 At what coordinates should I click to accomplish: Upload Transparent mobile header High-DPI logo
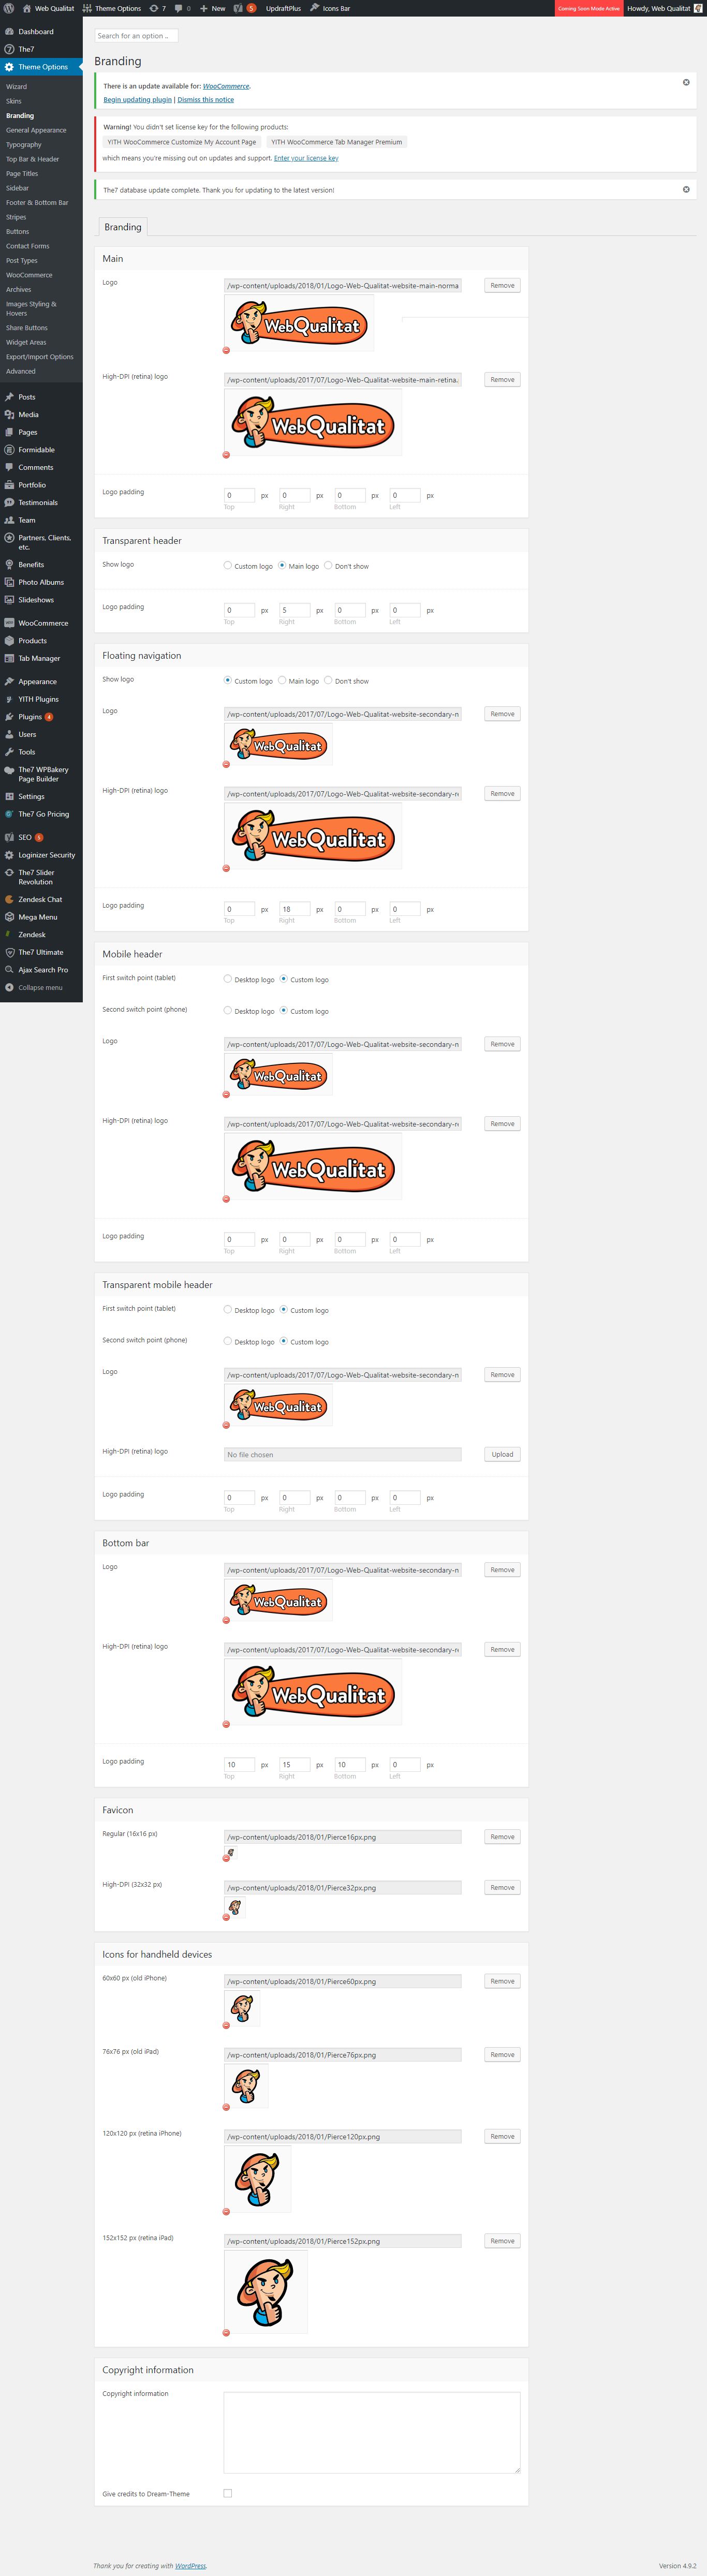click(x=502, y=1455)
